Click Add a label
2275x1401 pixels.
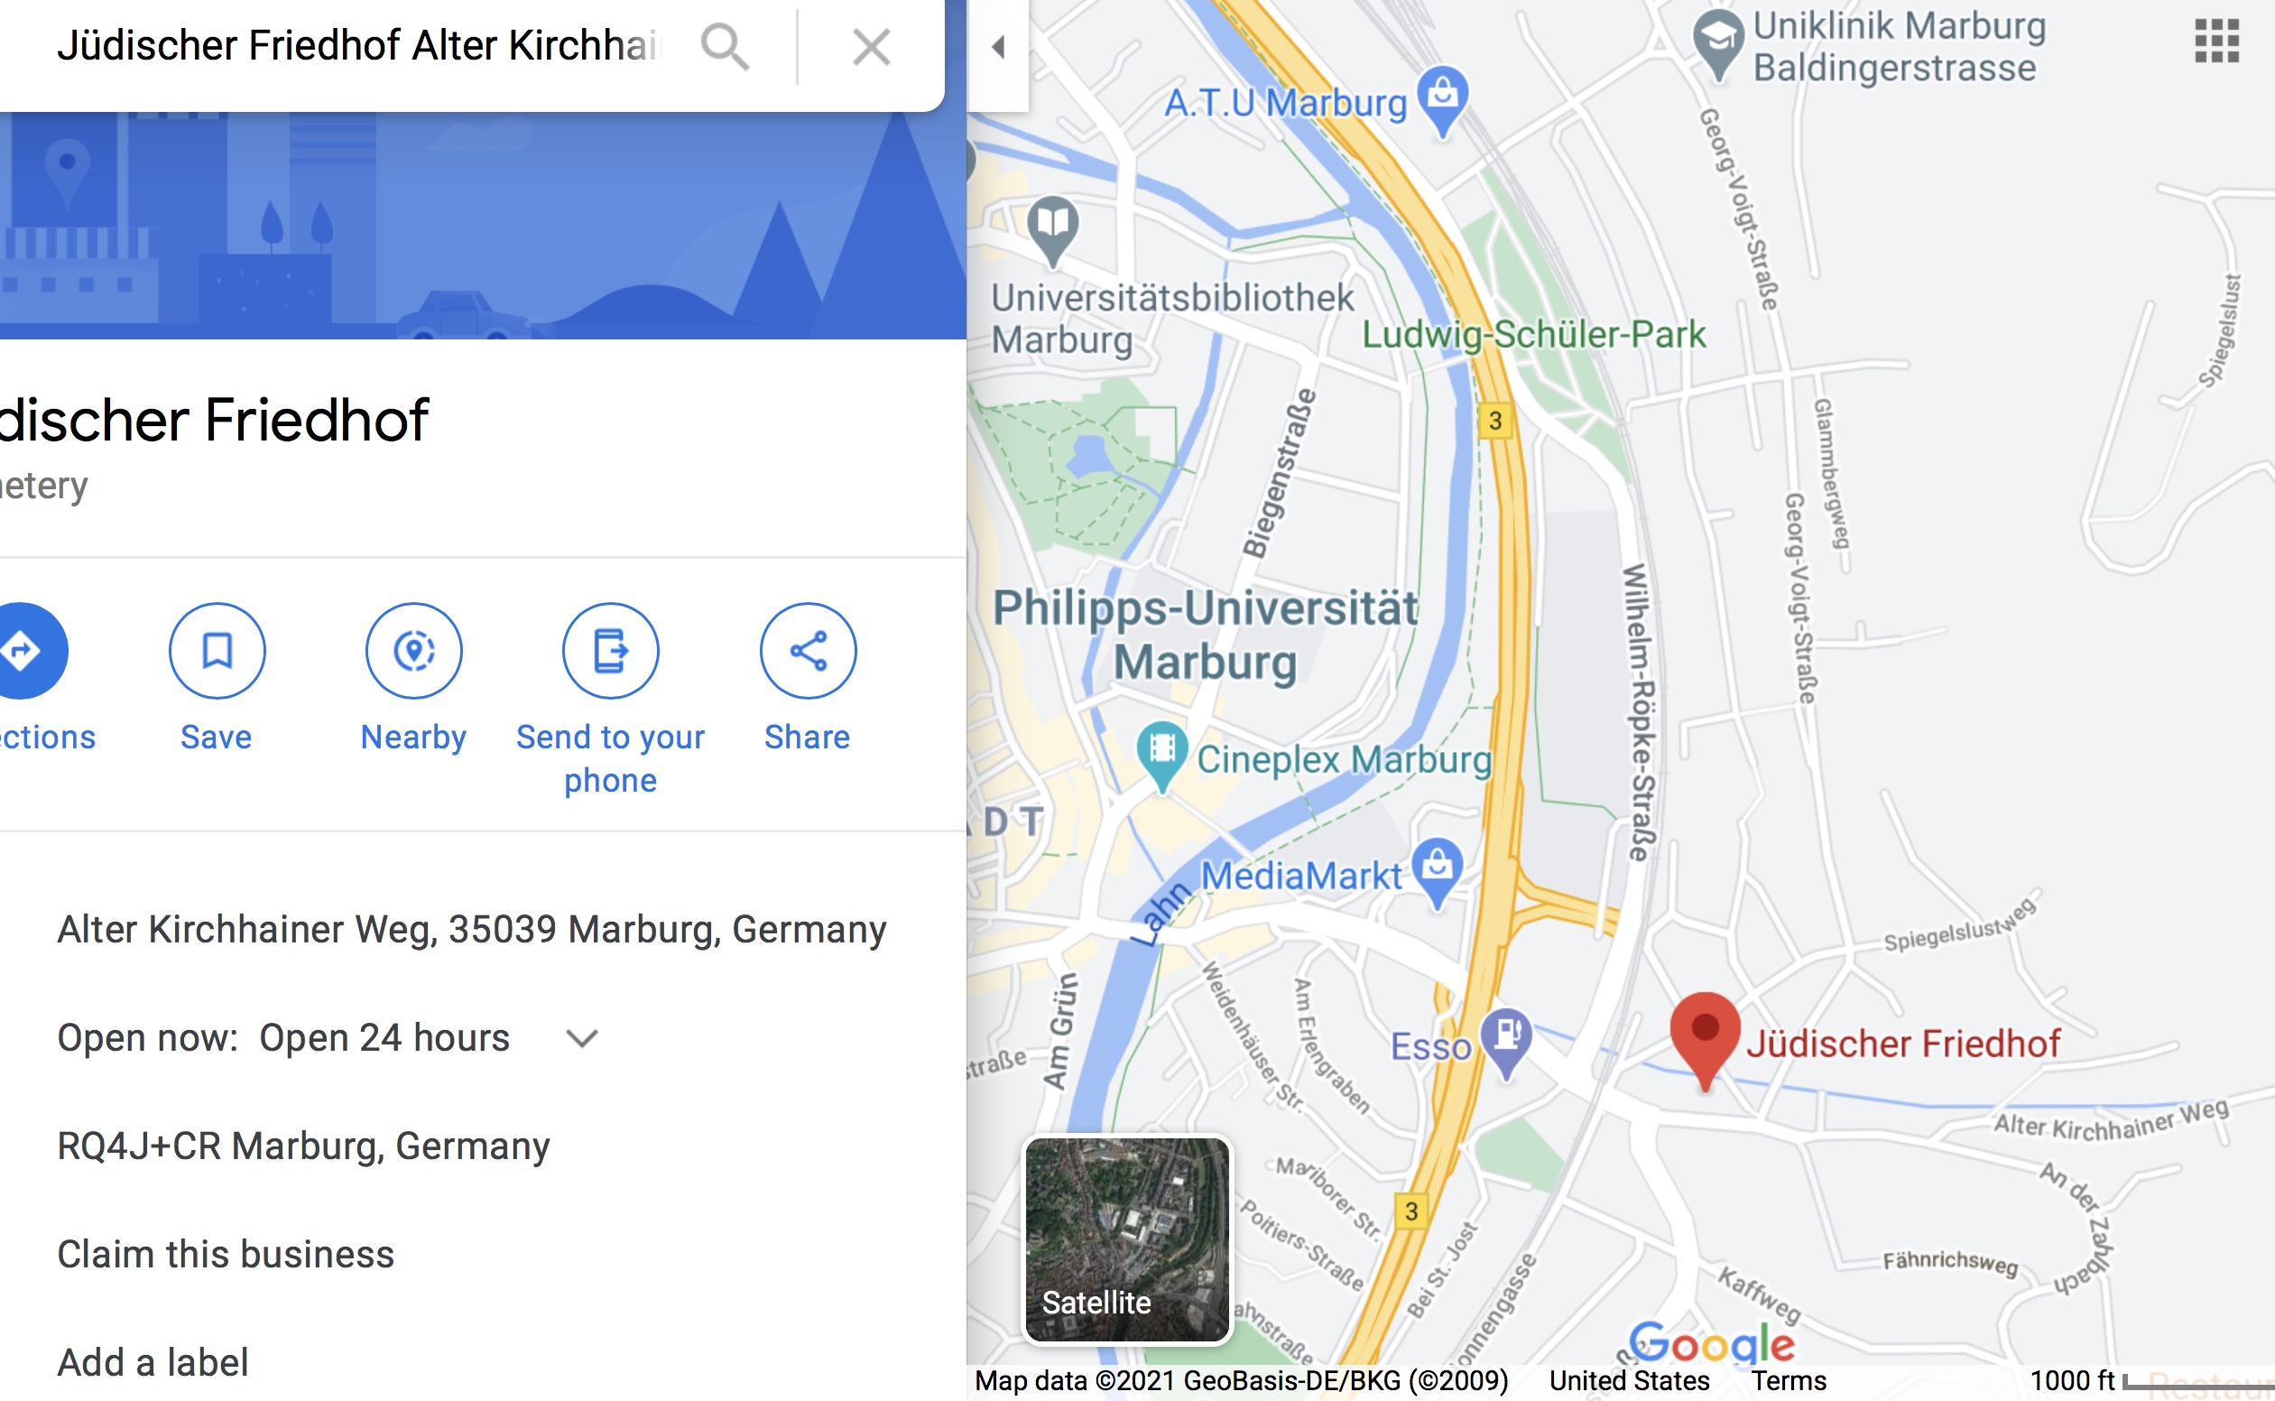[153, 1362]
